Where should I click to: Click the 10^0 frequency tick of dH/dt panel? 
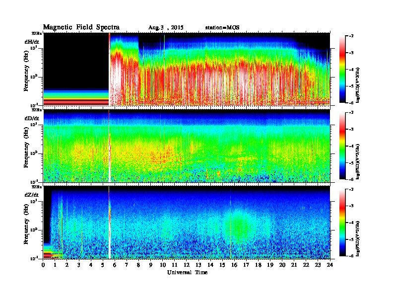34,76
